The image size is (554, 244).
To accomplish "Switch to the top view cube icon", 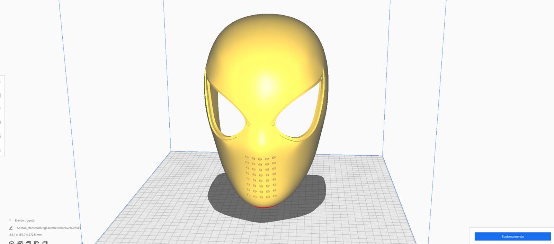I will tap(28, 242).
